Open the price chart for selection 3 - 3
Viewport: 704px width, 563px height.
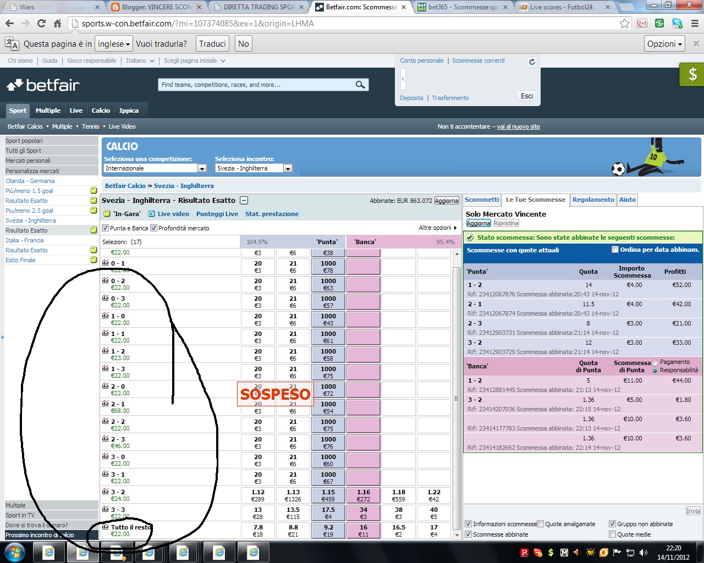point(106,510)
